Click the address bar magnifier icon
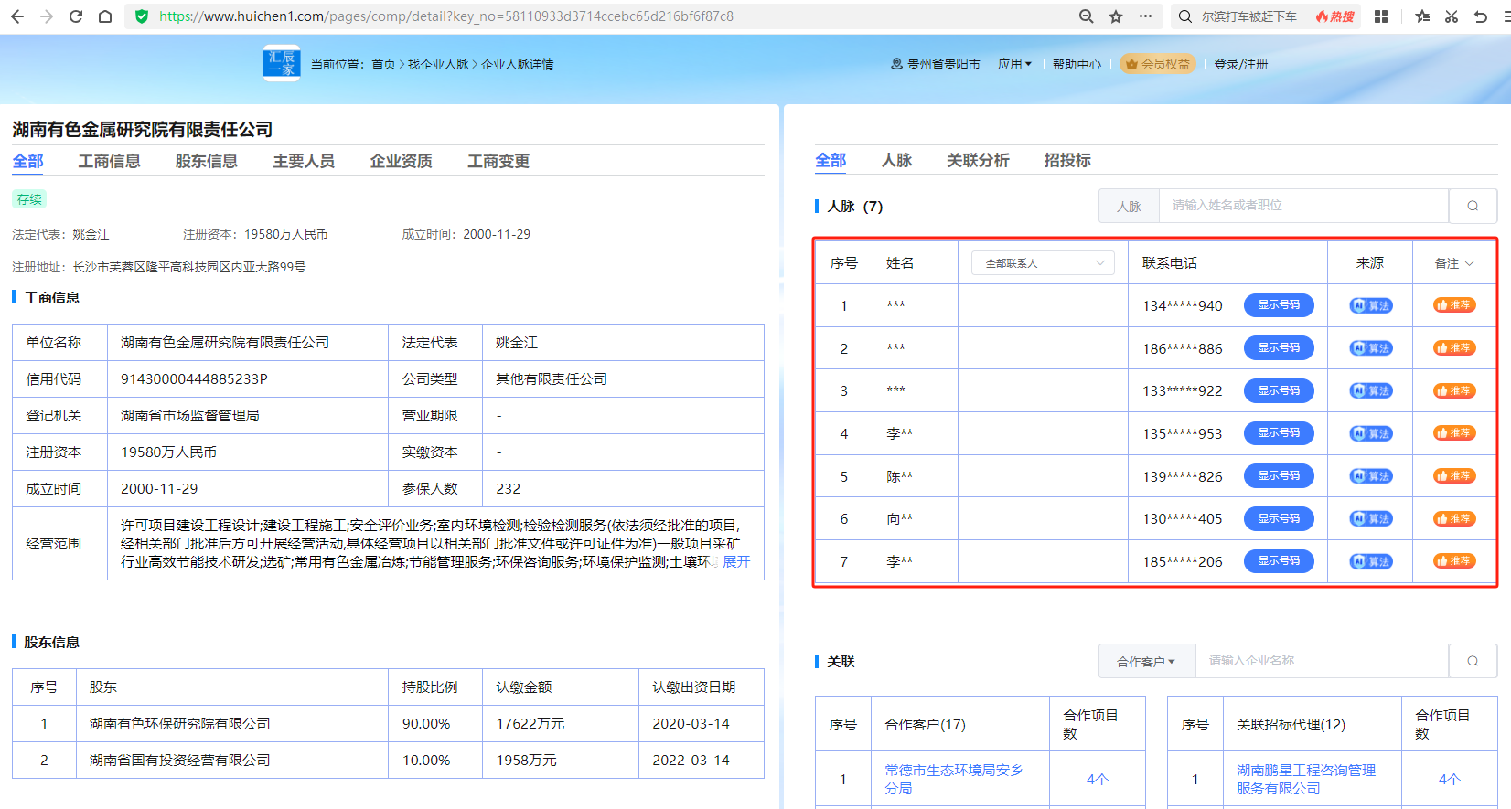This screenshot has height=809, width=1511. (1086, 16)
